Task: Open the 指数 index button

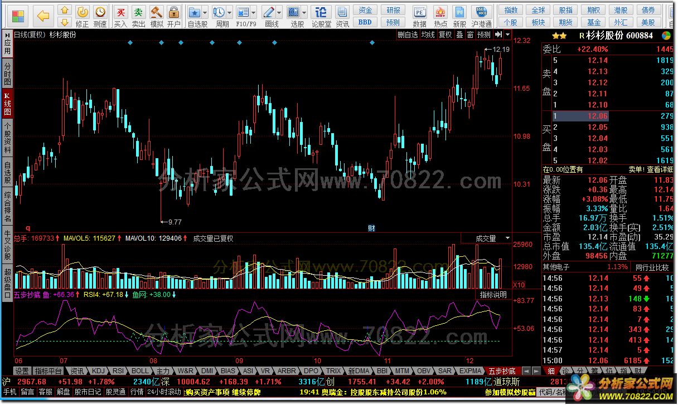Action: (511, 10)
